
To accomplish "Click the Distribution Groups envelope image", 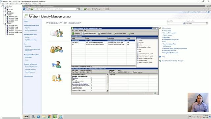I will pyautogui.click(x=56, y=33).
